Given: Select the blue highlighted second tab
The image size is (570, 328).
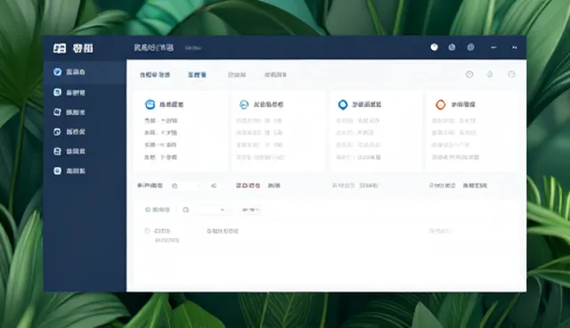Looking at the screenshot, I should [x=197, y=75].
